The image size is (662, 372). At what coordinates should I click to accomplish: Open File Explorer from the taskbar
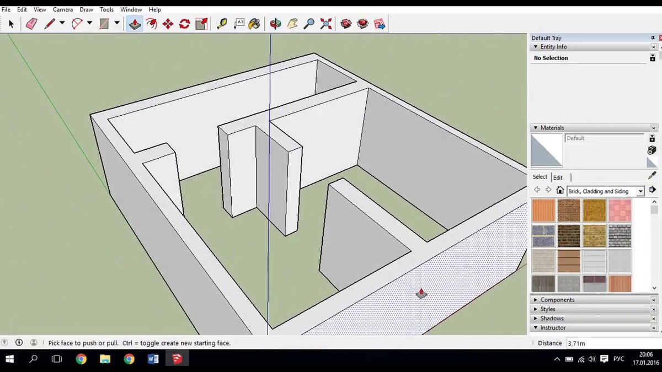click(x=105, y=359)
